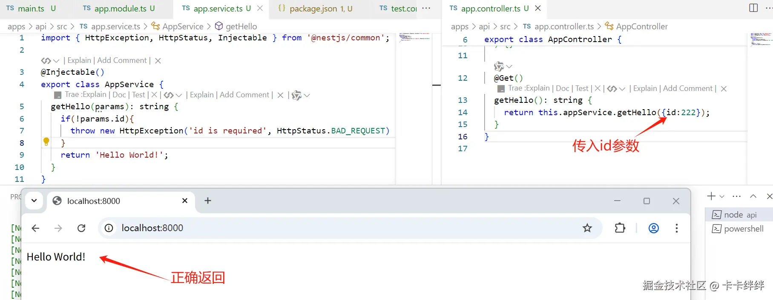This screenshot has height=300, width=773.
Task: Open new terminal profile dropdown
Action: (x=722, y=196)
